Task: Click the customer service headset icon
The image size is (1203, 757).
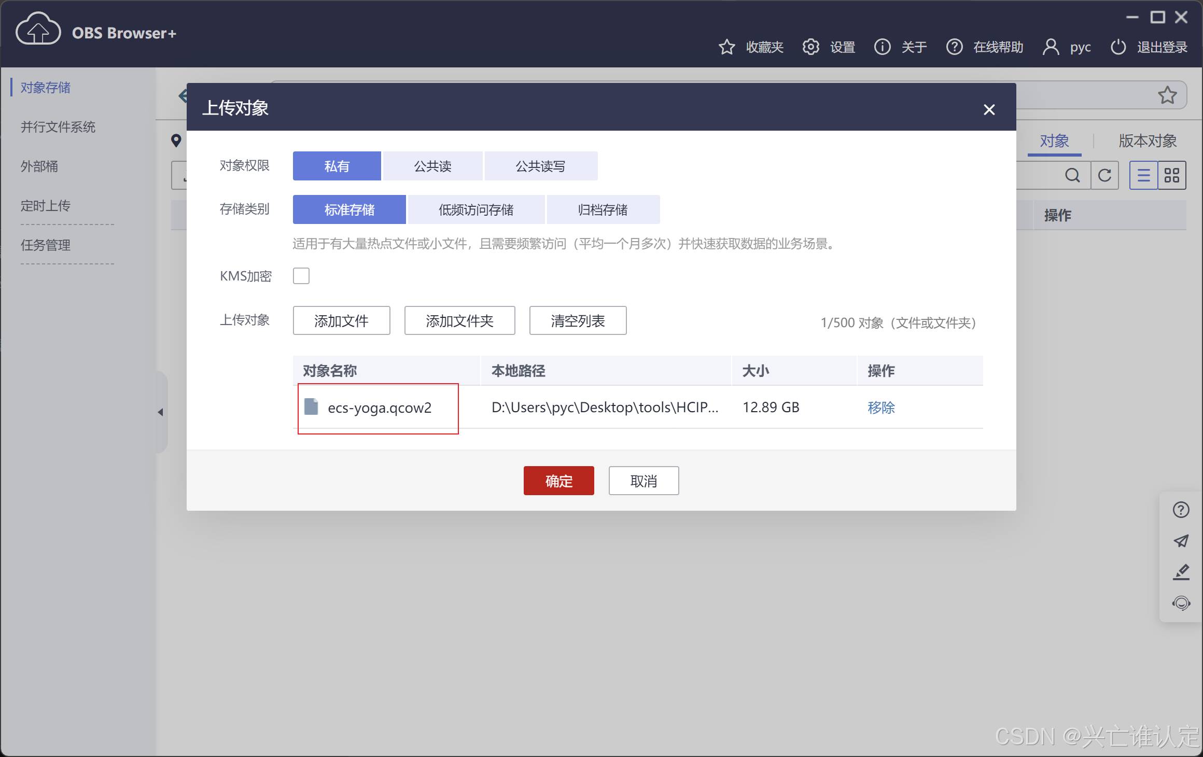Action: (1181, 603)
